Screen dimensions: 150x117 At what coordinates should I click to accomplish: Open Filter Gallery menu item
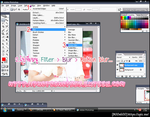(48, 15)
